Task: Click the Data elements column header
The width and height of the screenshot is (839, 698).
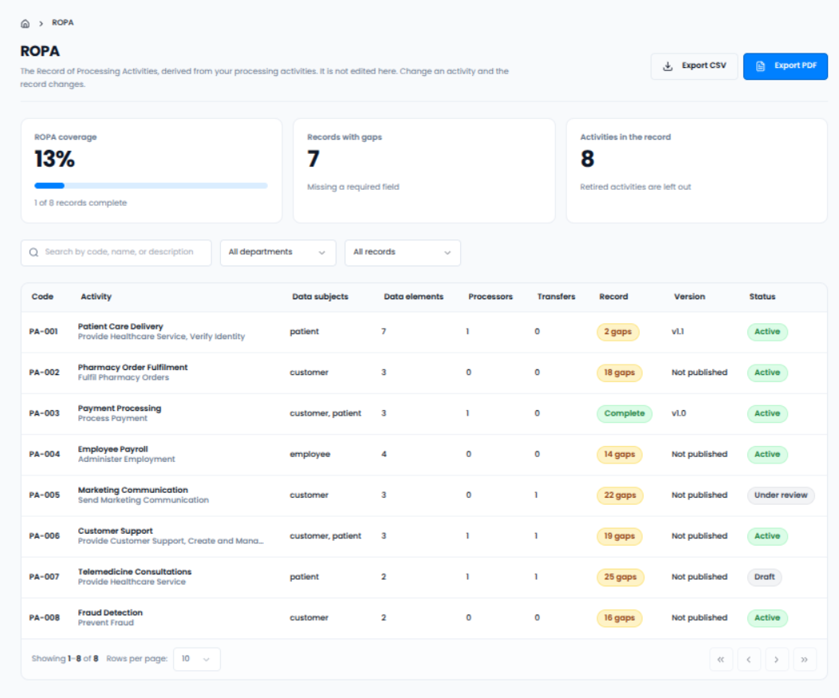Action: 414,297
